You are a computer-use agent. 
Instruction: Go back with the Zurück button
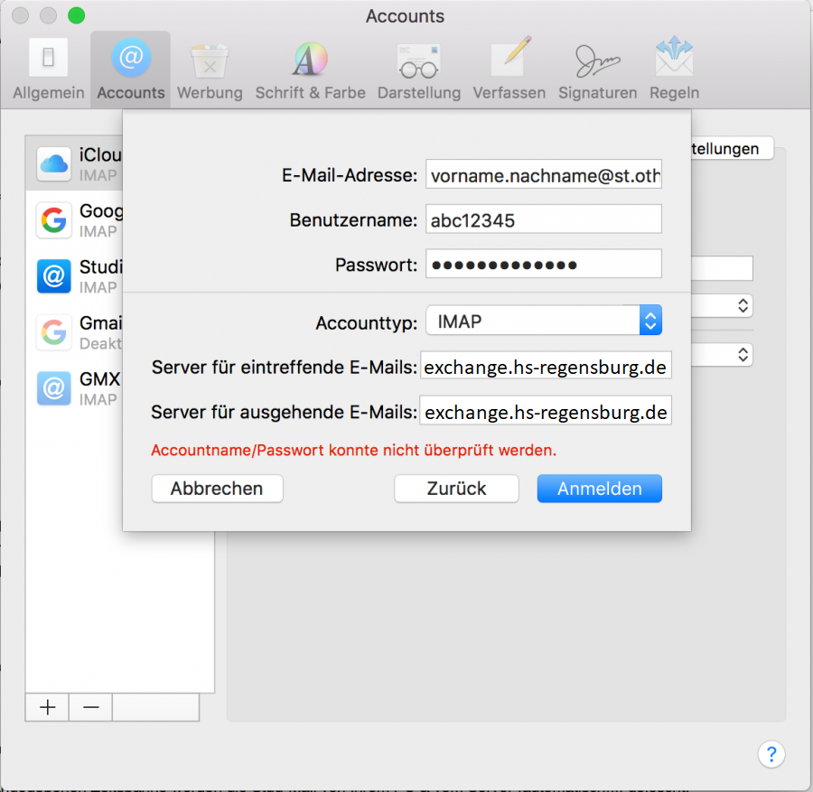456,489
